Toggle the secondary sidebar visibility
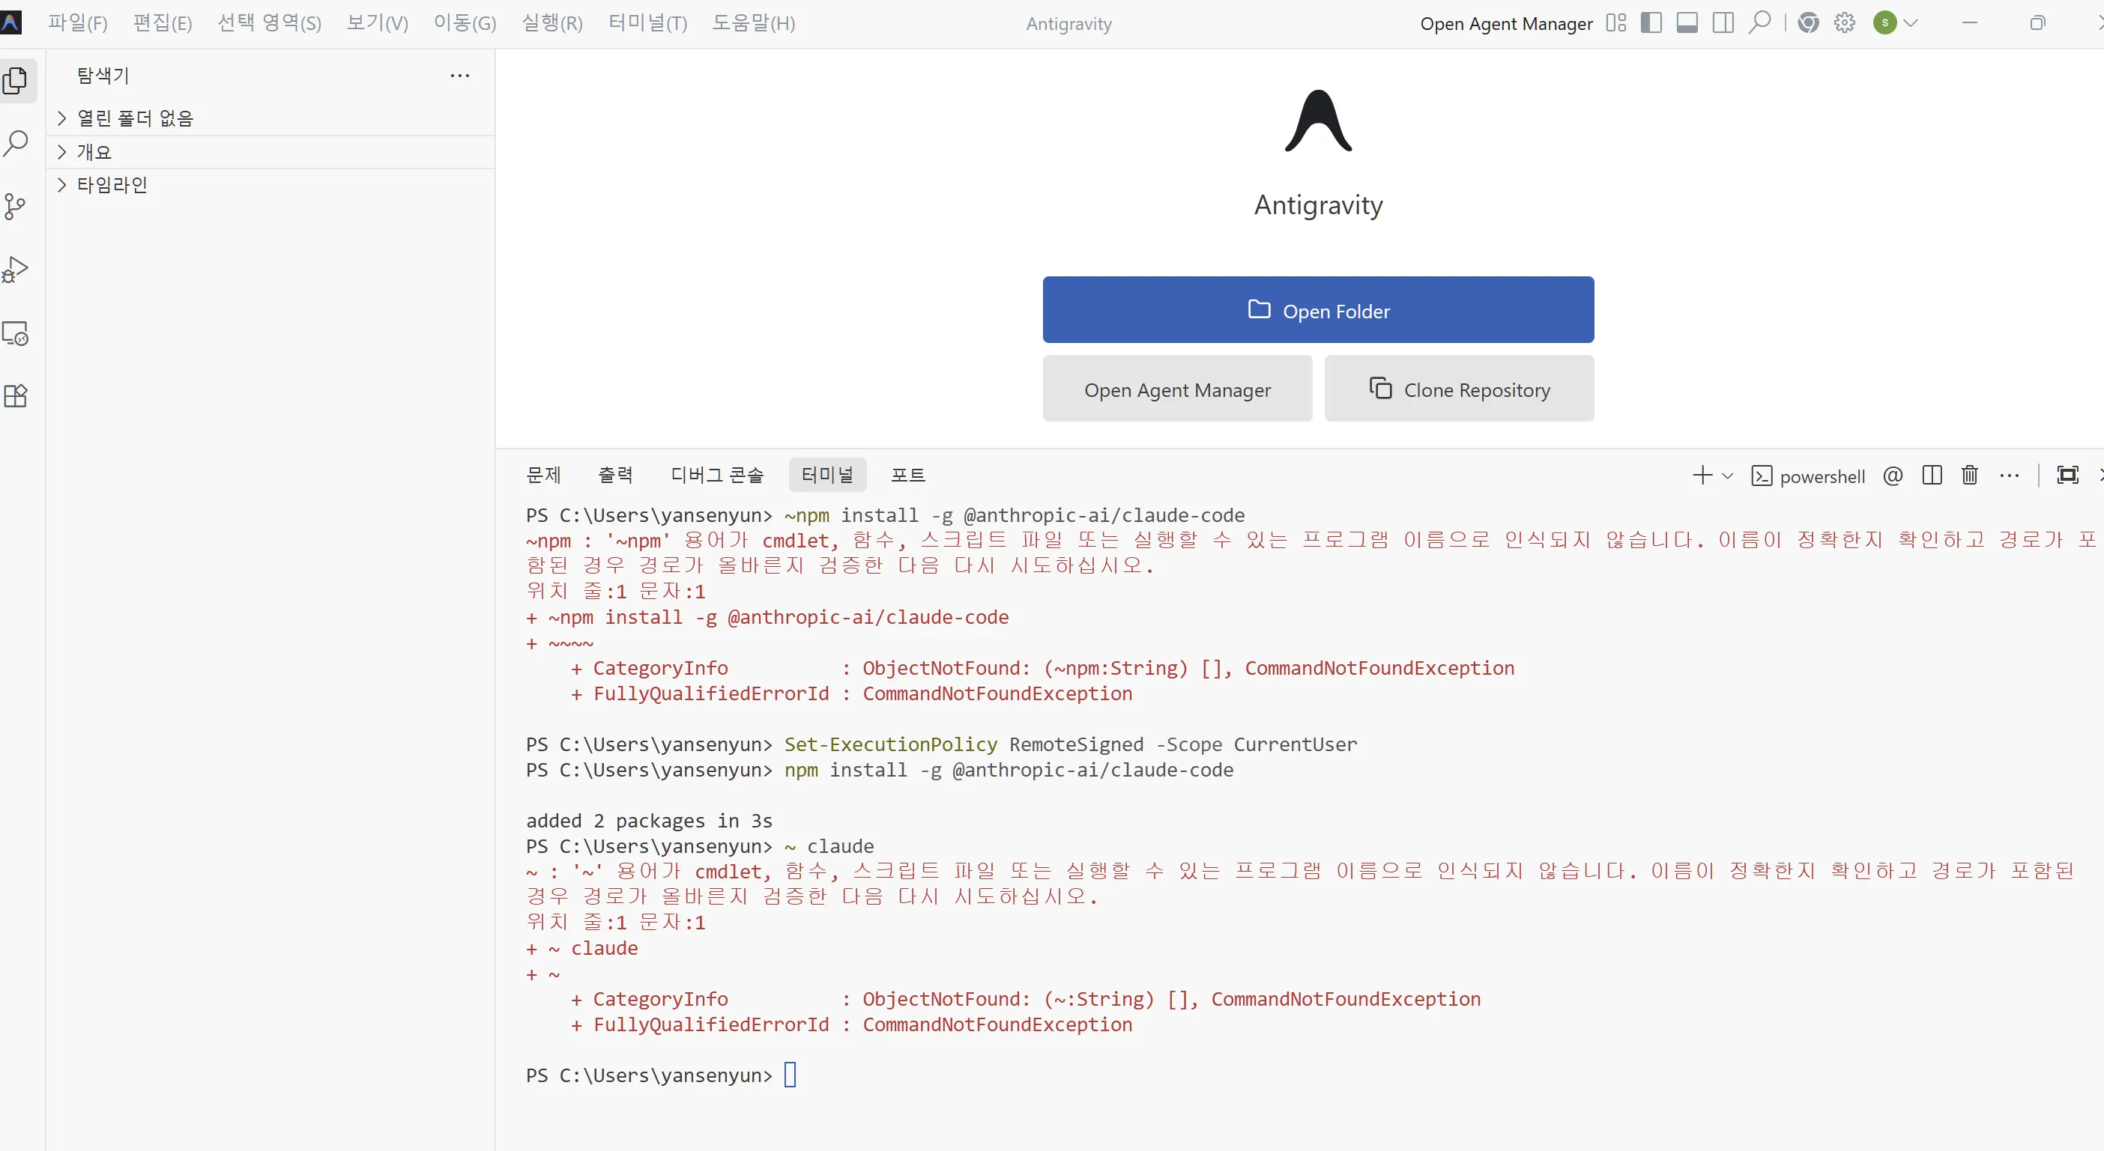Image resolution: width=2104 pixels, height=1151 pixels. (1723, 22)
